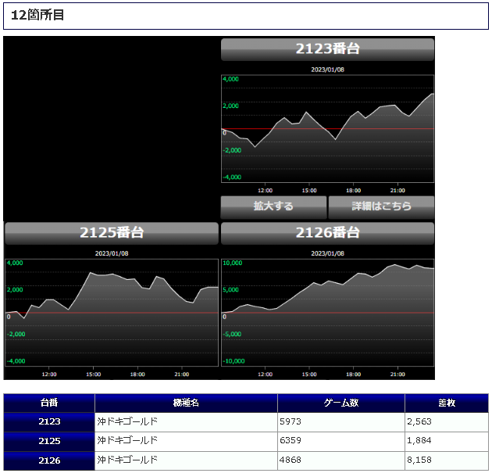492x473 pixels.
Task: Click difference value 2,563
Action: (x=419, y=421)
